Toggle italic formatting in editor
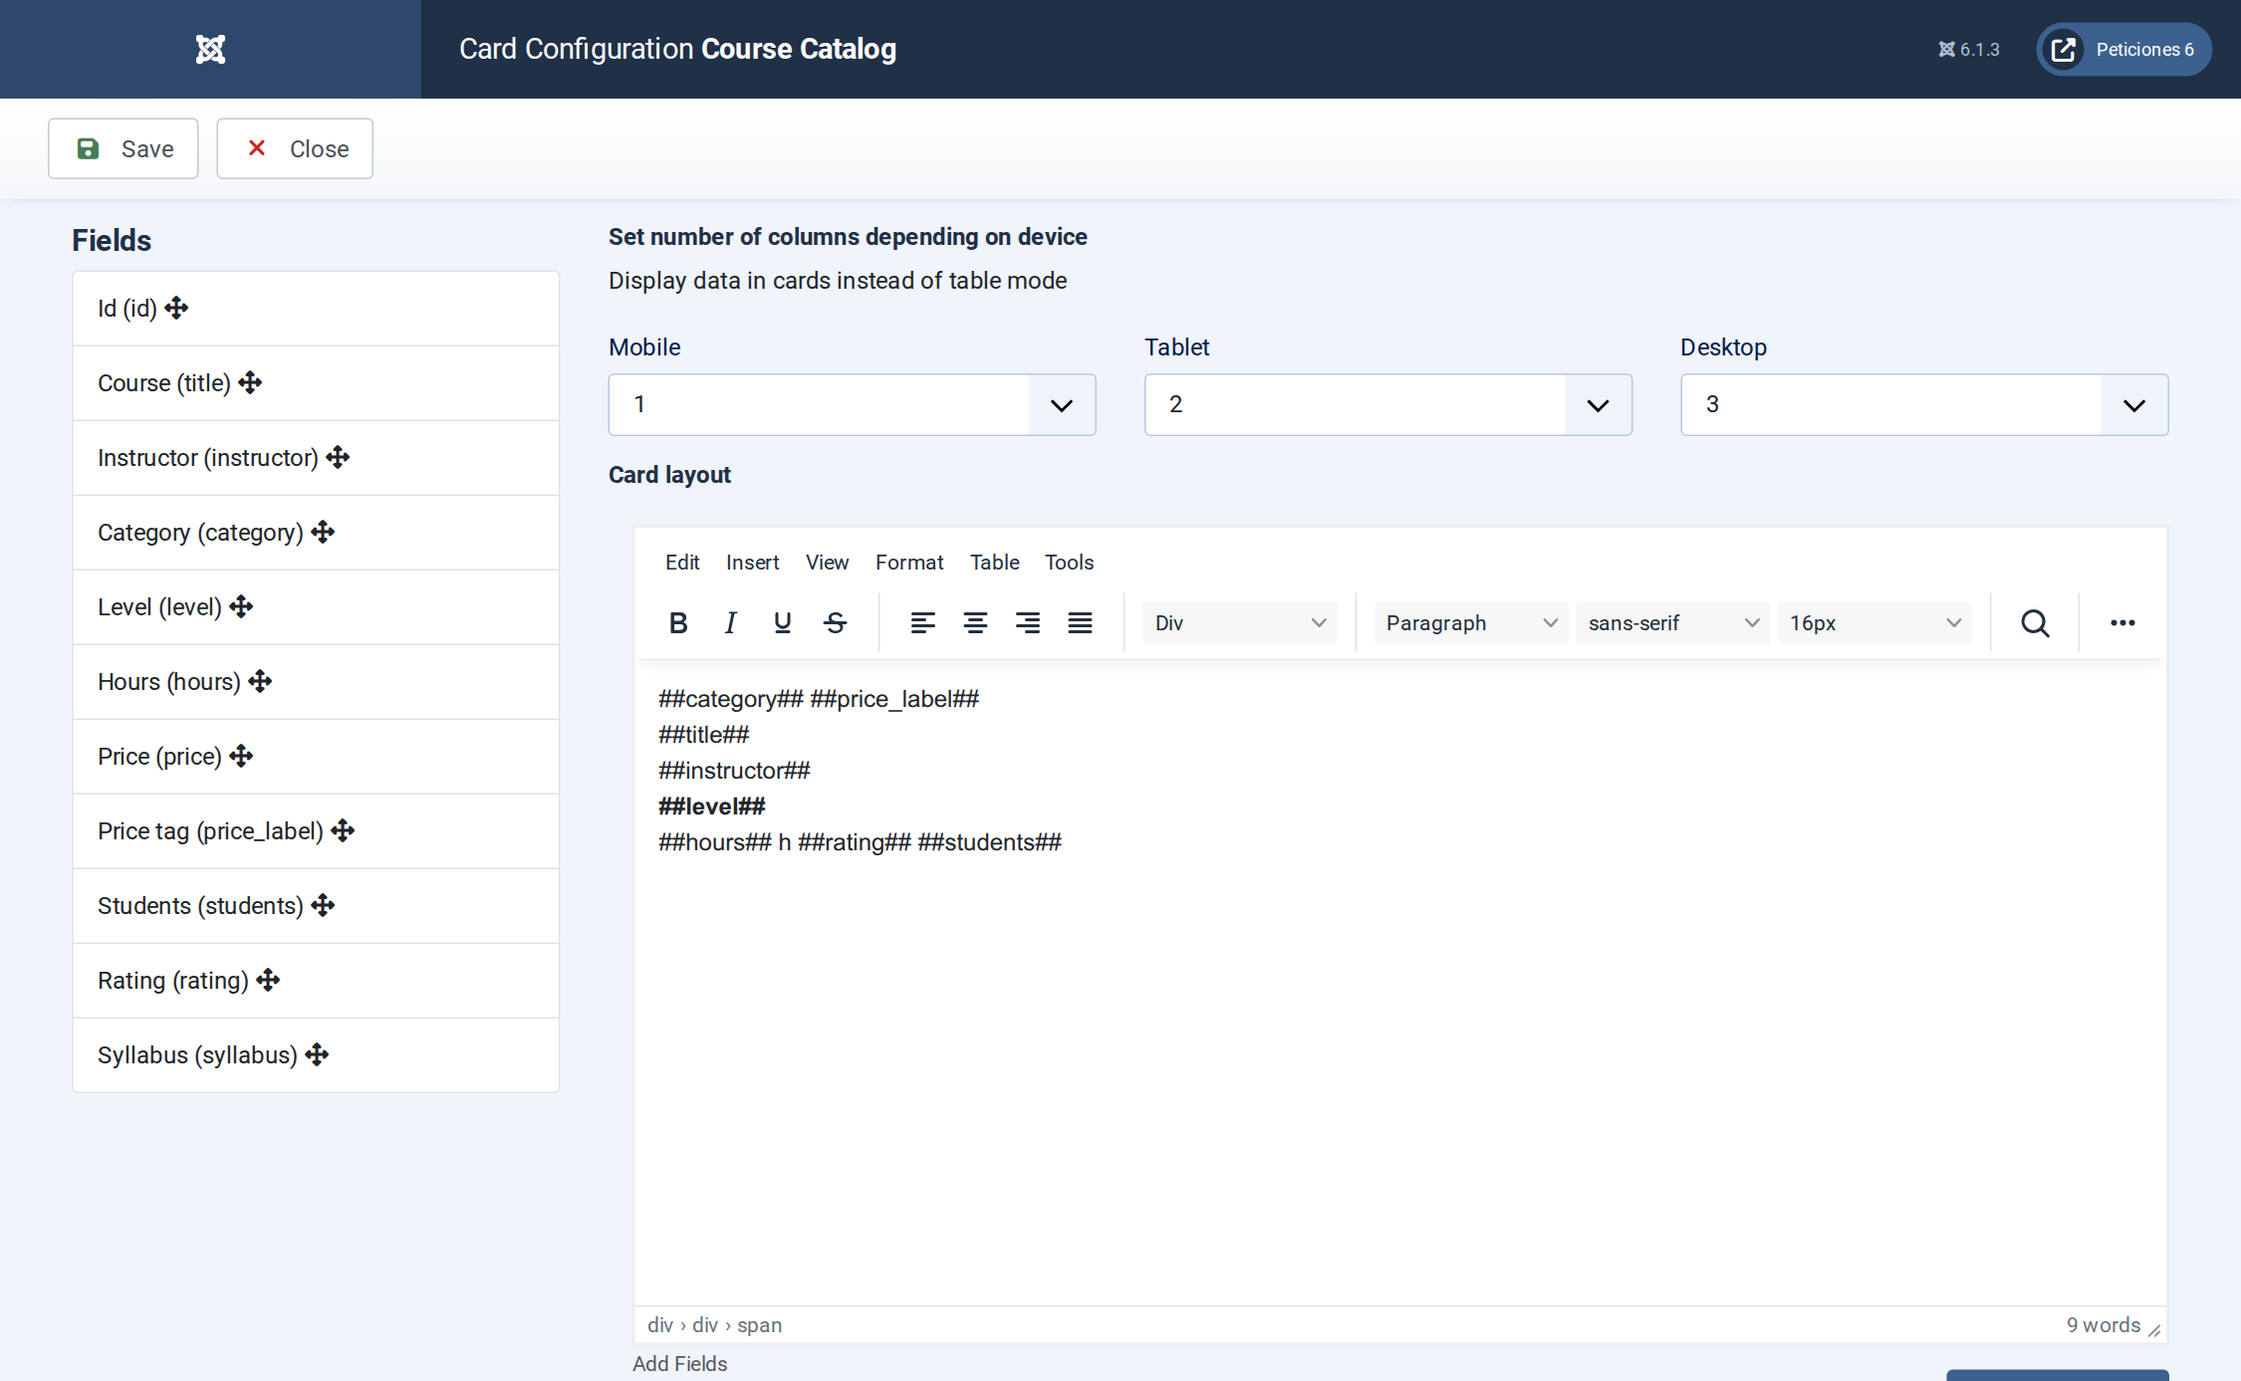Viewport: 2241px width, 1381px height. (730, 623)
